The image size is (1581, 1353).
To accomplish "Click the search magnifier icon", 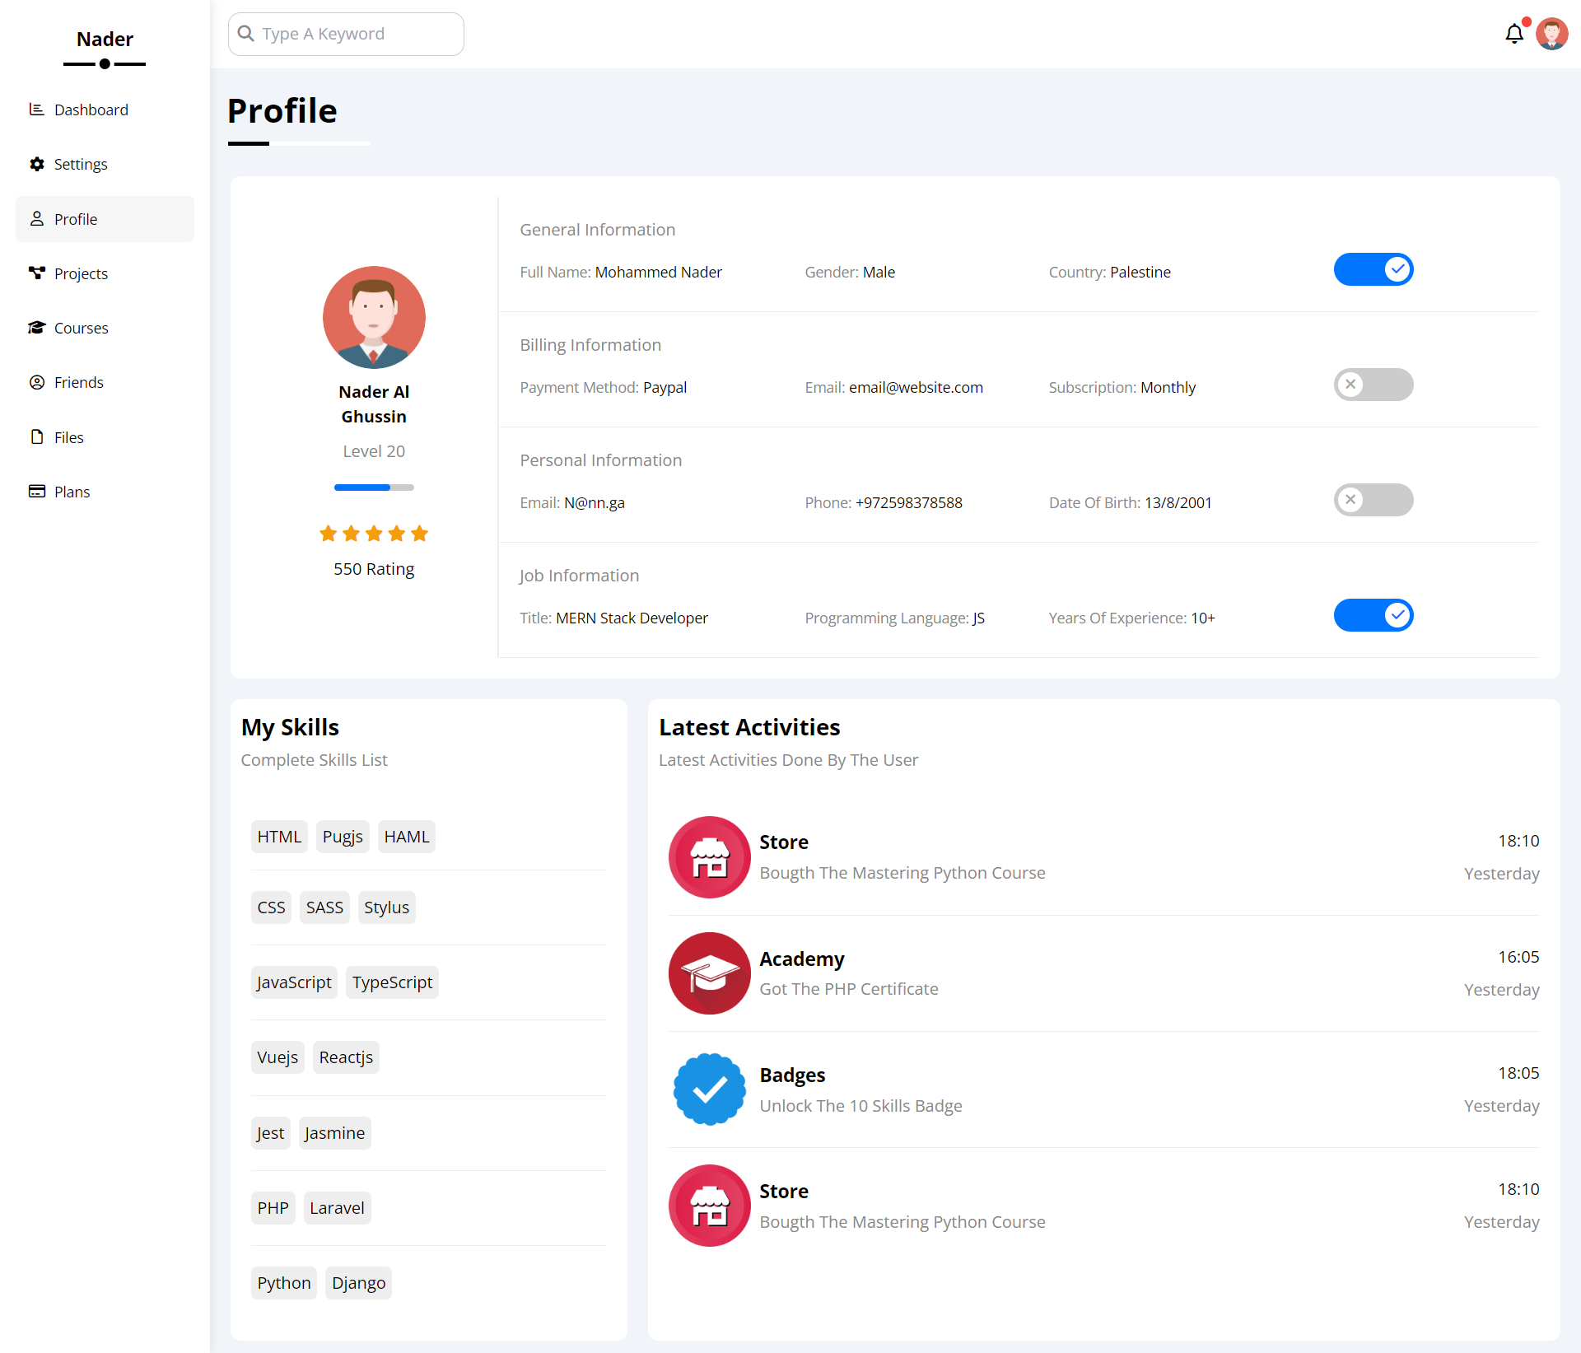I will [x=245, y=33].
